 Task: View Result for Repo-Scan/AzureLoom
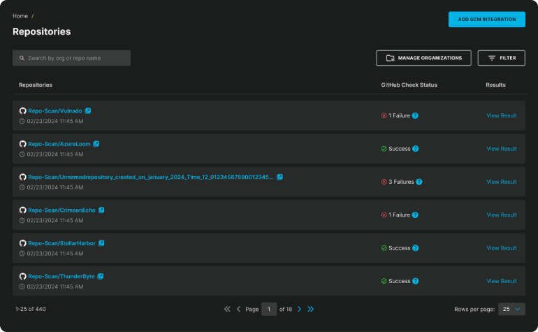click(x=502, y=148)
